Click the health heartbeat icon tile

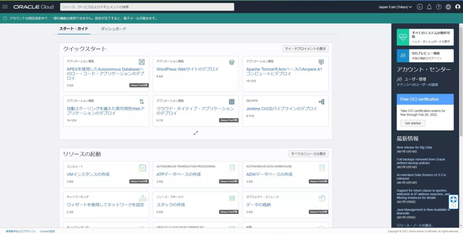tap(403, 37)
